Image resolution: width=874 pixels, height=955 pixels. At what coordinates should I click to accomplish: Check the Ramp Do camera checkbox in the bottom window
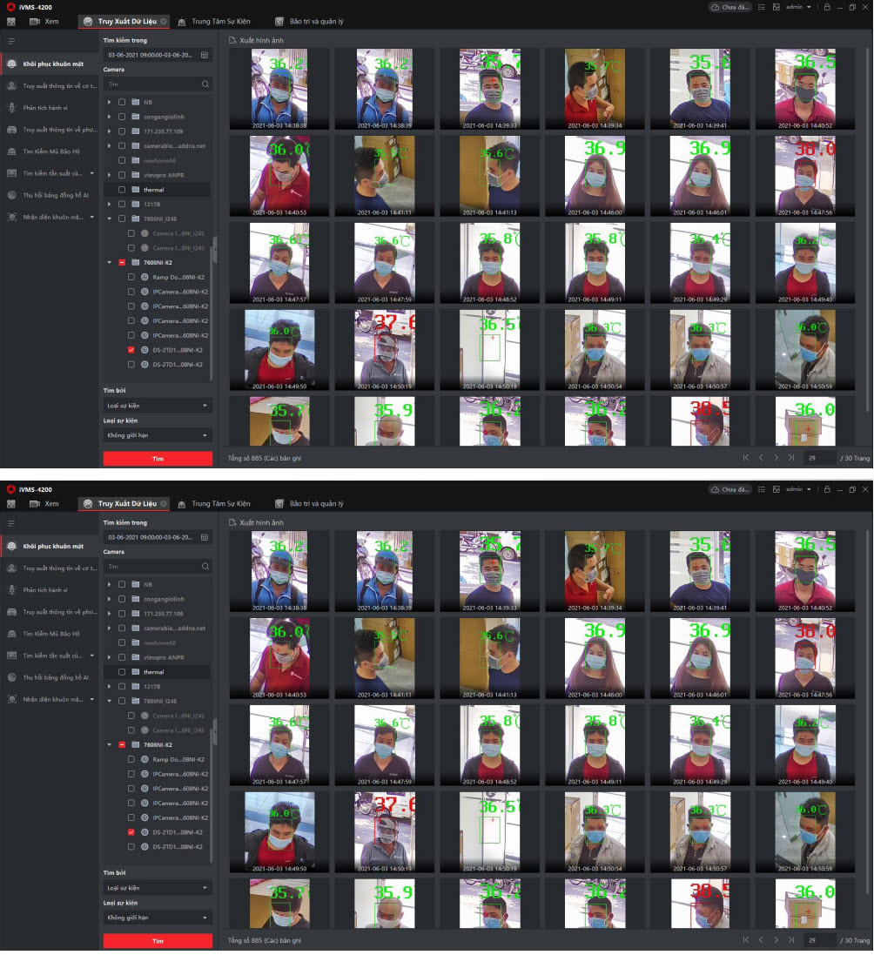pyautogui.click(x=131, y=759)
